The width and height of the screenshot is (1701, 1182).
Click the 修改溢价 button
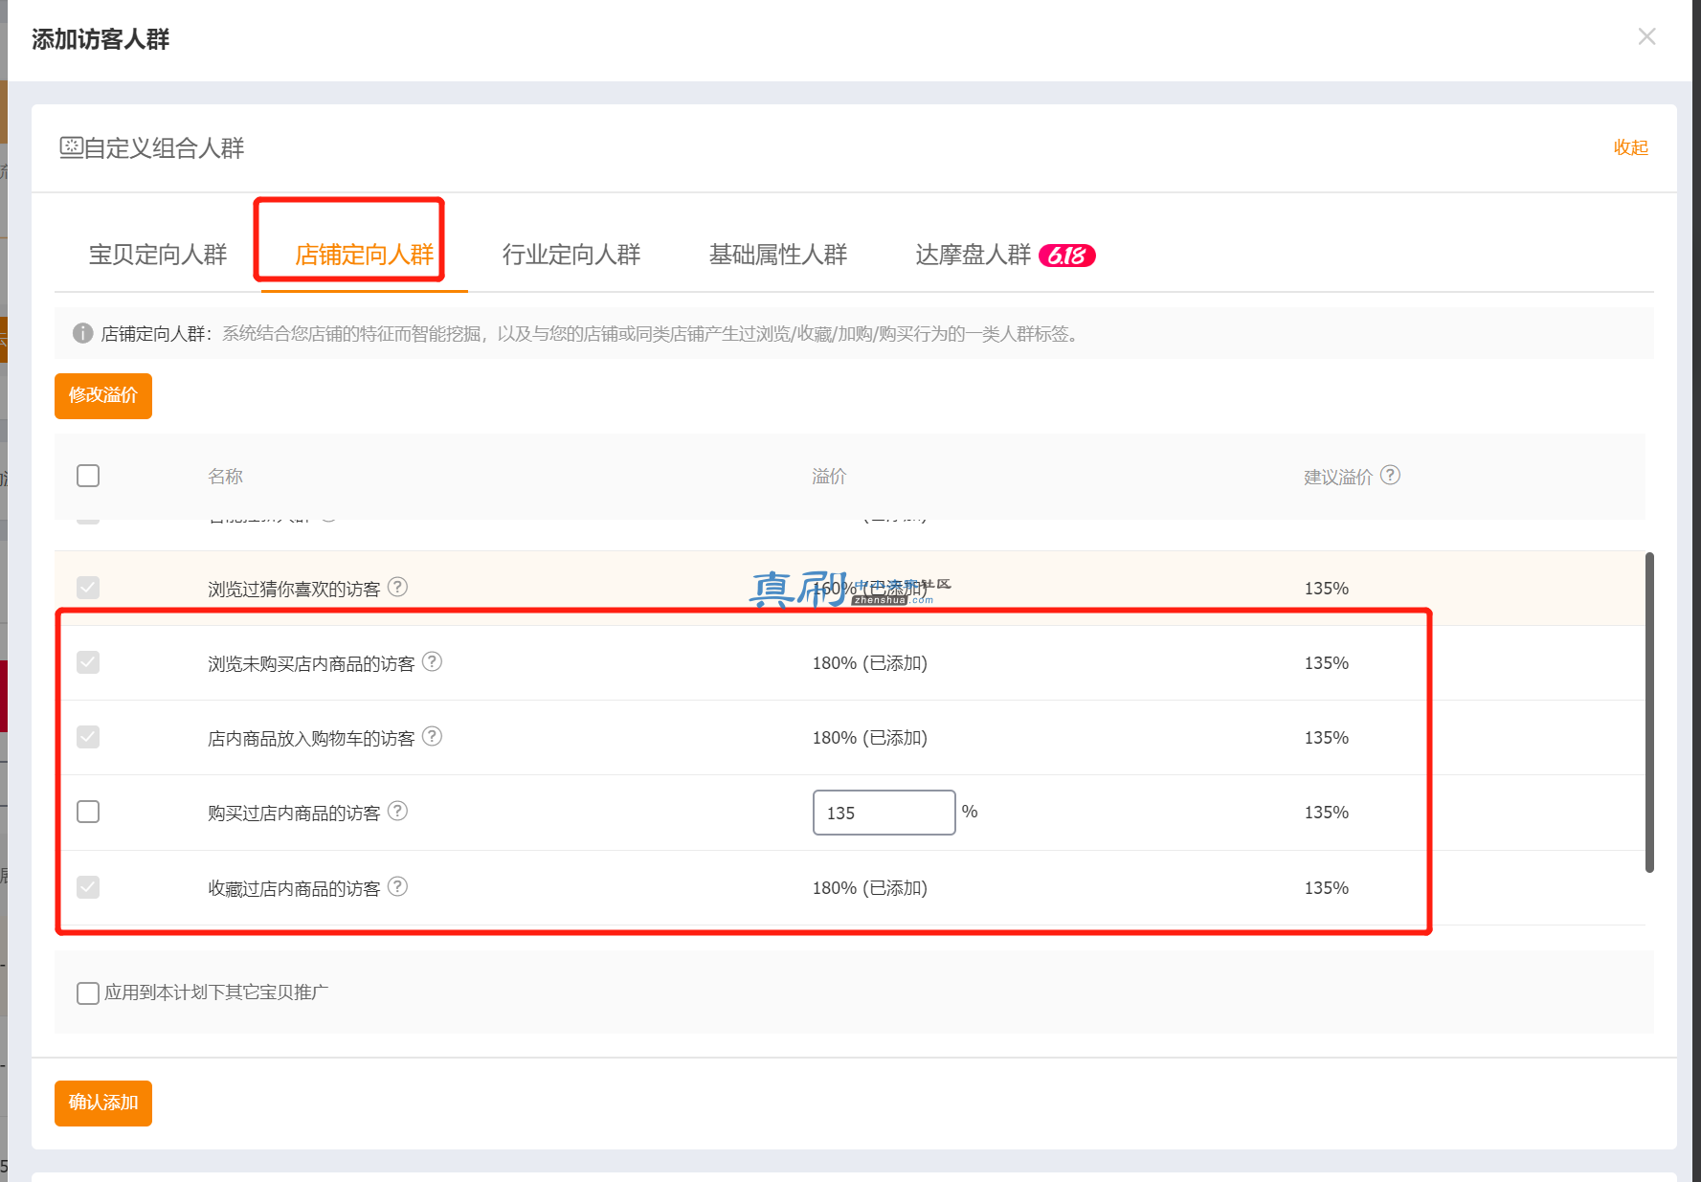click(103, 395)
